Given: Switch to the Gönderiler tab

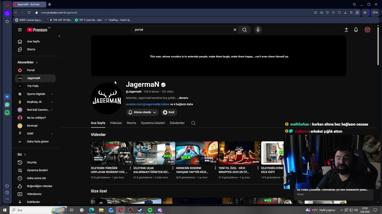Looking at the screenshot, I should pos(177,123).
